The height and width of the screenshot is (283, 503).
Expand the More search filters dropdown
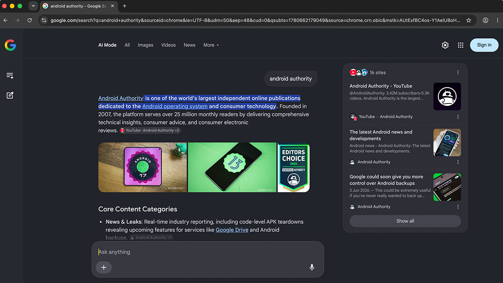pos(211,45)
